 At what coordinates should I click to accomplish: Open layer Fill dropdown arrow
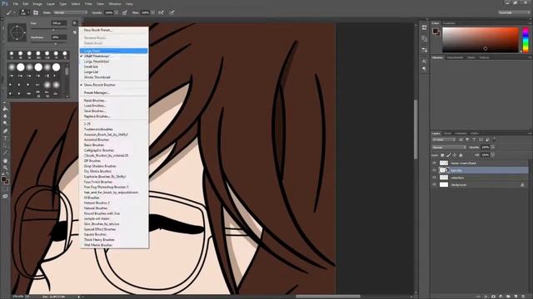point(492,155)
